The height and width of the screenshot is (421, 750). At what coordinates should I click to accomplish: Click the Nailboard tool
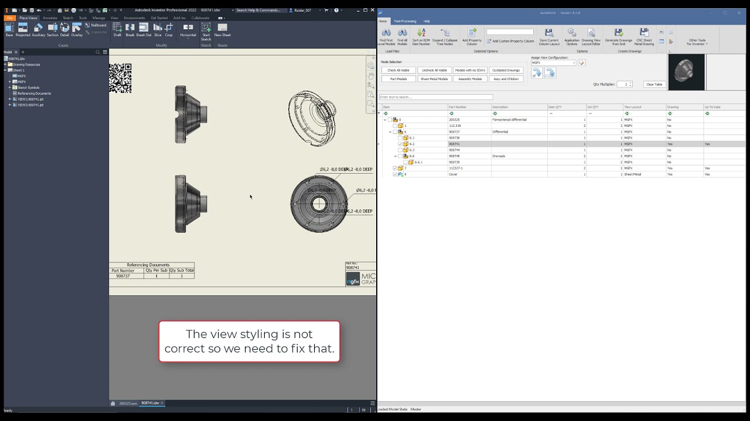click(x=96, y=25)
